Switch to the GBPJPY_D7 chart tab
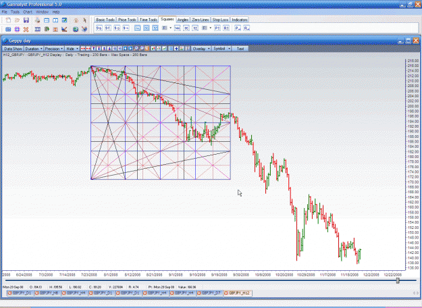 [210, 293]
